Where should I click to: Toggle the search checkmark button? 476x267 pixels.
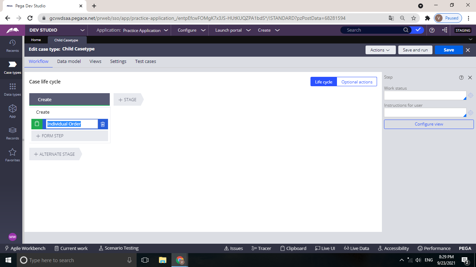click(418, 30)
